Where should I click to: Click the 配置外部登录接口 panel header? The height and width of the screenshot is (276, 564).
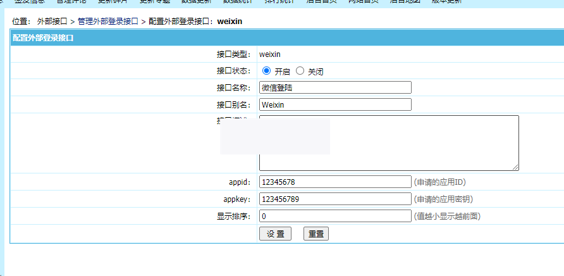43,38
